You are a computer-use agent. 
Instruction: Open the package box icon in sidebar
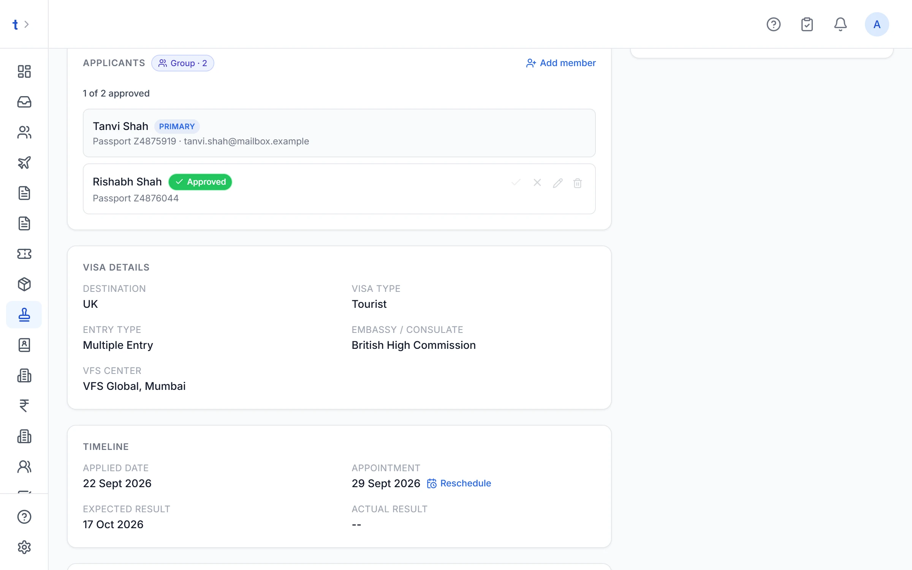tap(24, 284)
